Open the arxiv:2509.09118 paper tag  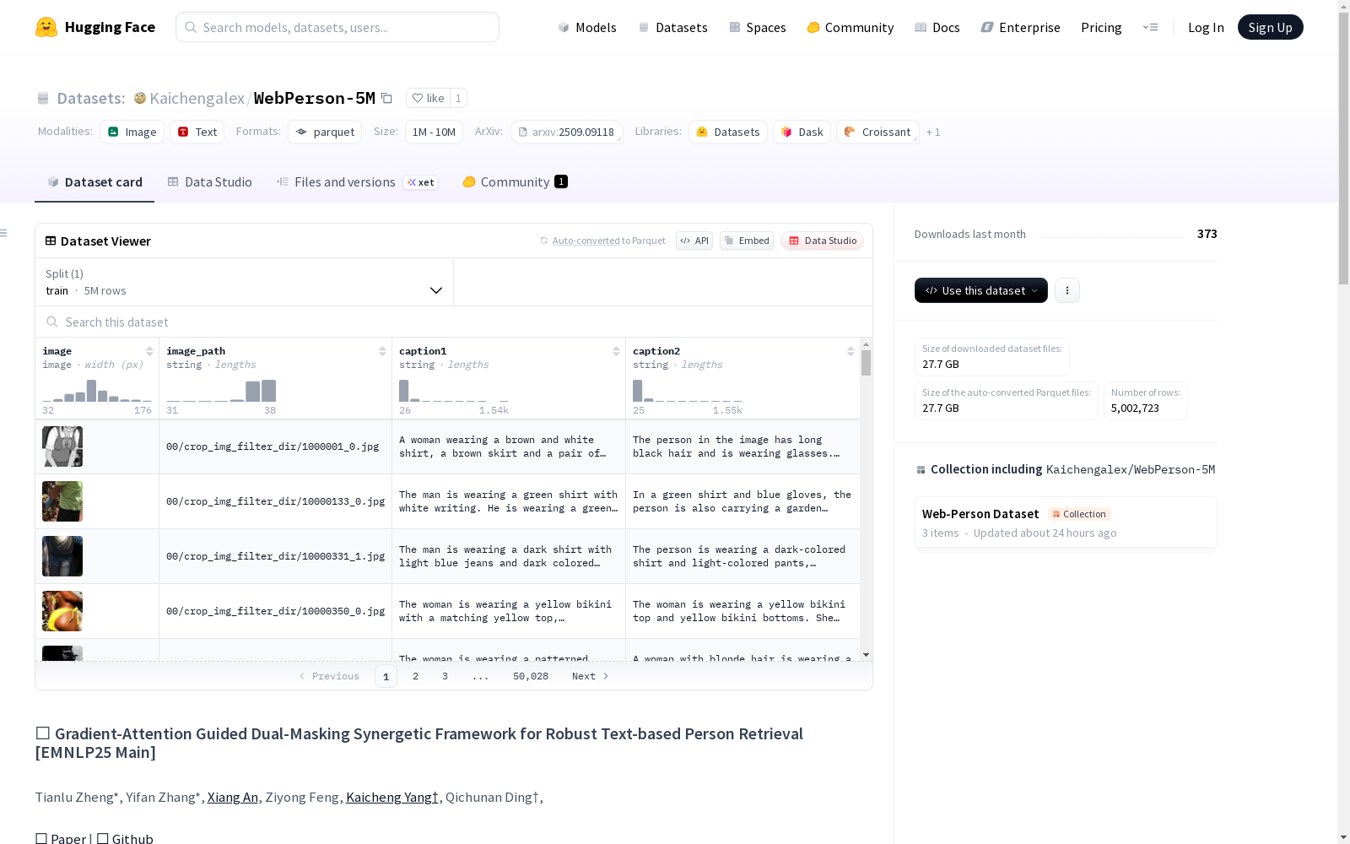(566, 132)
